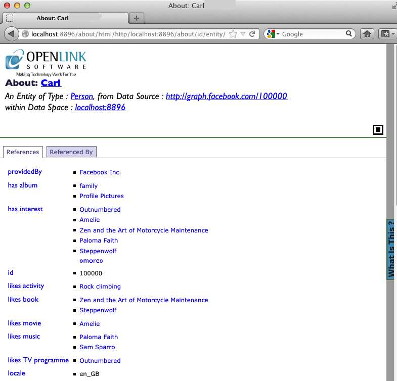This screenshot has width=397, height=381.
Task: Click the QR code square icon
Action: (378, 130)
